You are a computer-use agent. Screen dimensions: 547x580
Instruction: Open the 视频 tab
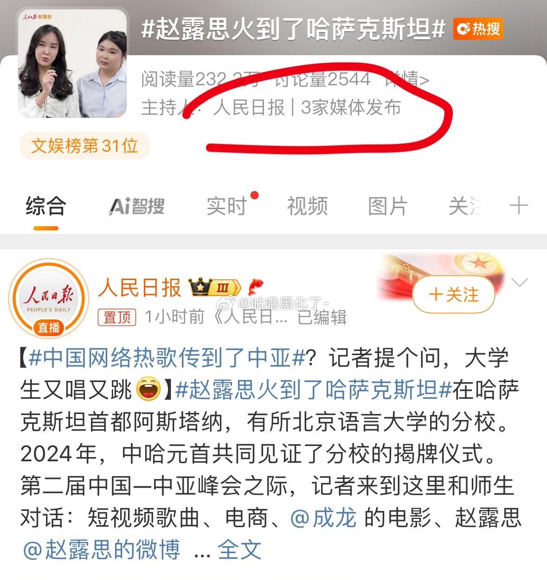tap(308, 206)
